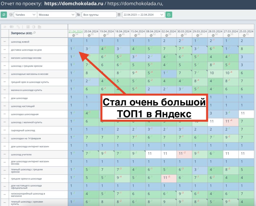
Task: Click the chain link icon in table toolbar
Action: pyautogui.click(x=18, y=27)
